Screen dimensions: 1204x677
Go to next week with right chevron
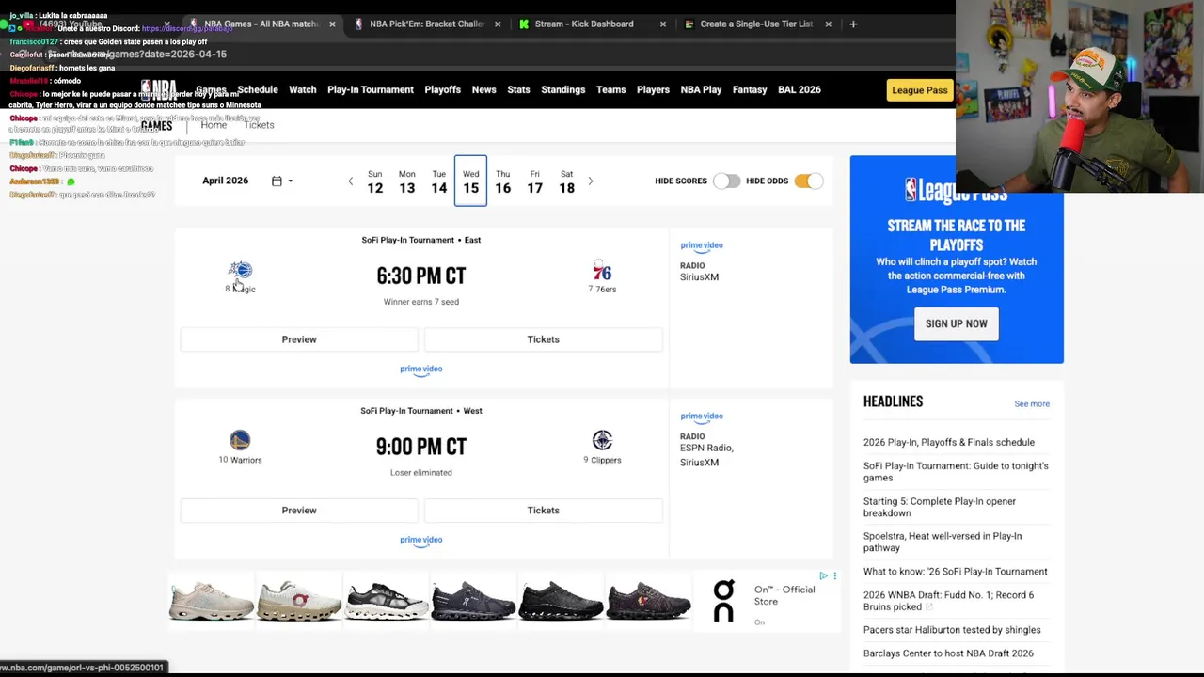591,181
